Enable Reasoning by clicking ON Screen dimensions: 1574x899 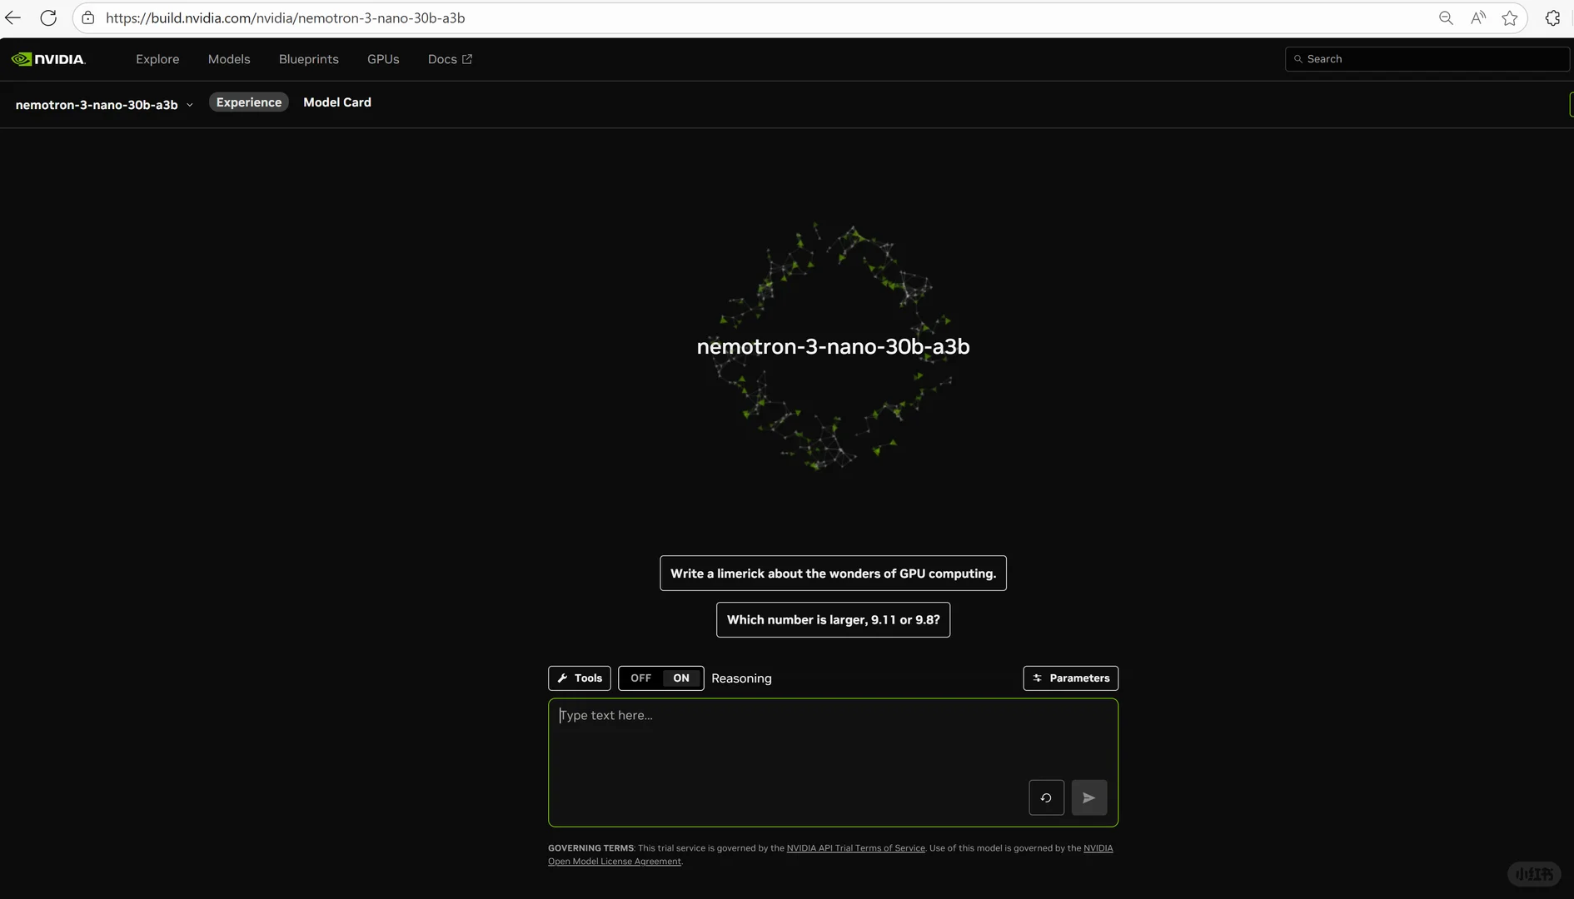[x=680, y=678]
